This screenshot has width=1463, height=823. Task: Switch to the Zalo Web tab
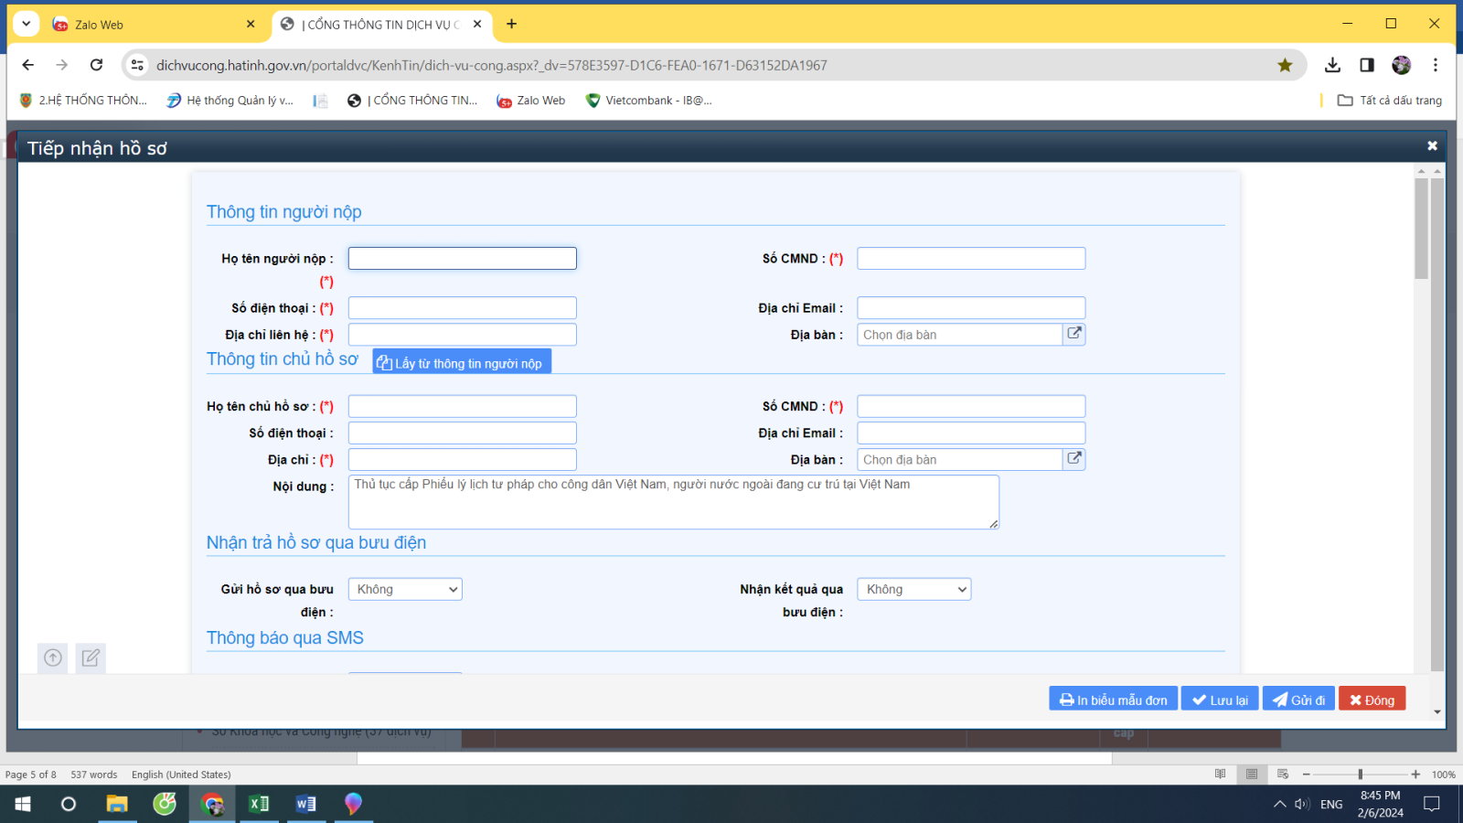[146, 25]
